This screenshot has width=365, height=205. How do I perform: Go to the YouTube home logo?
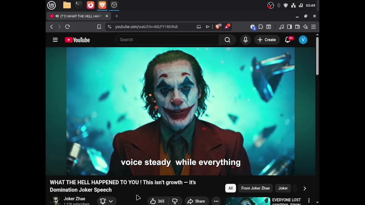tap(77, 40)
